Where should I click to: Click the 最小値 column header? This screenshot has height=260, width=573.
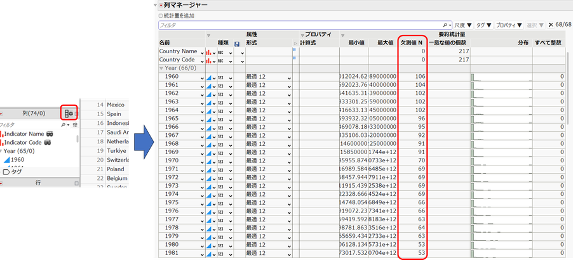(357, 43)
